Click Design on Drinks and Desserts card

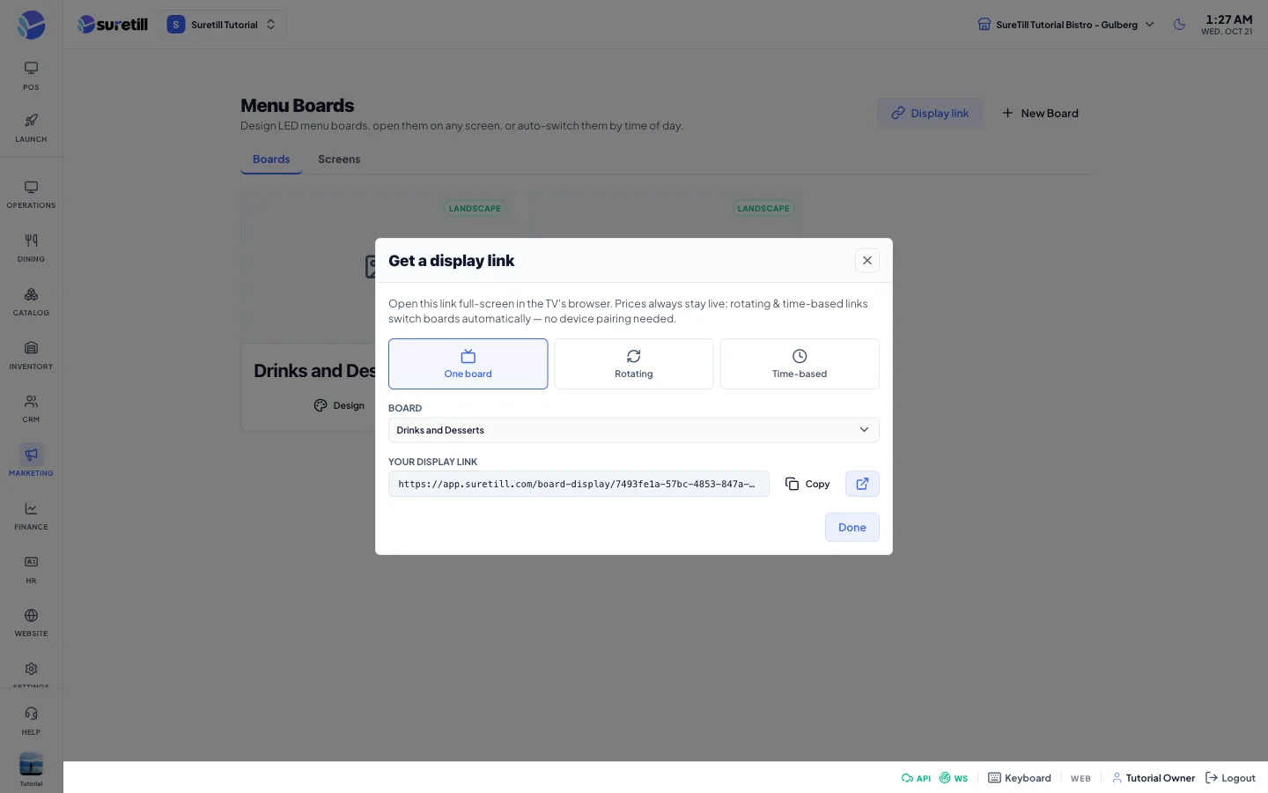339,405
